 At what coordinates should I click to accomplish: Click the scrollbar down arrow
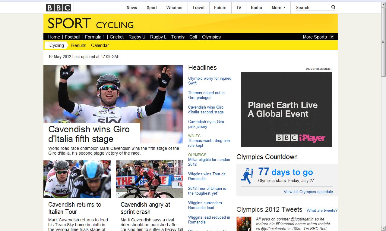coord(383,228)
